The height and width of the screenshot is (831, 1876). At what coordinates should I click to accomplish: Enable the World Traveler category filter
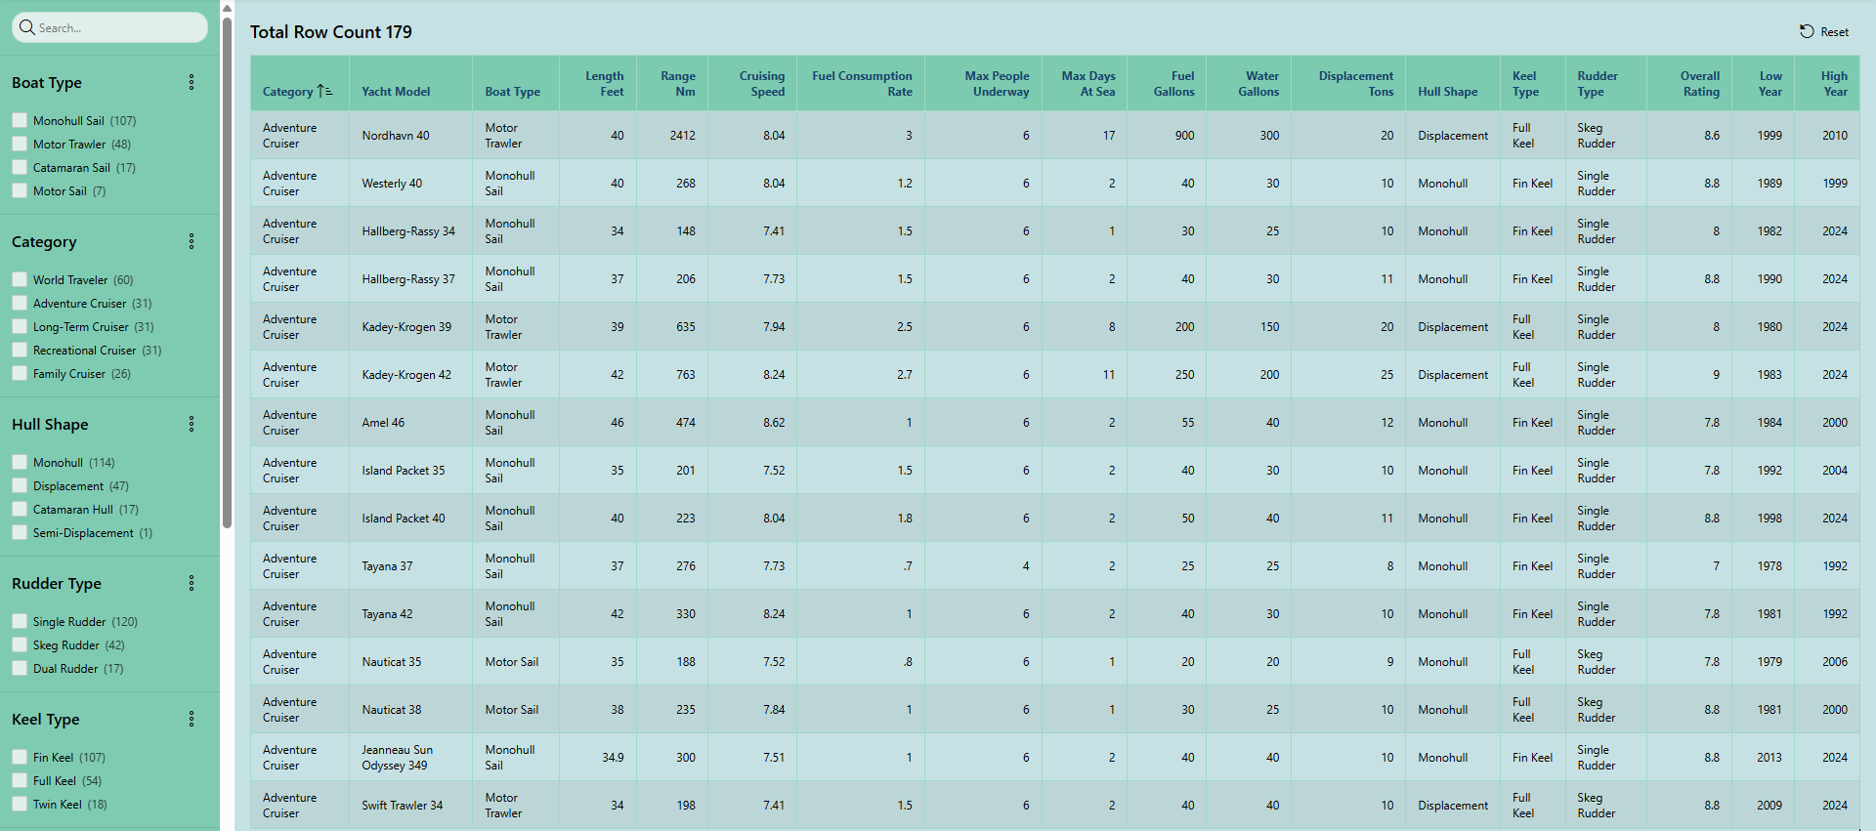point(20,280)
